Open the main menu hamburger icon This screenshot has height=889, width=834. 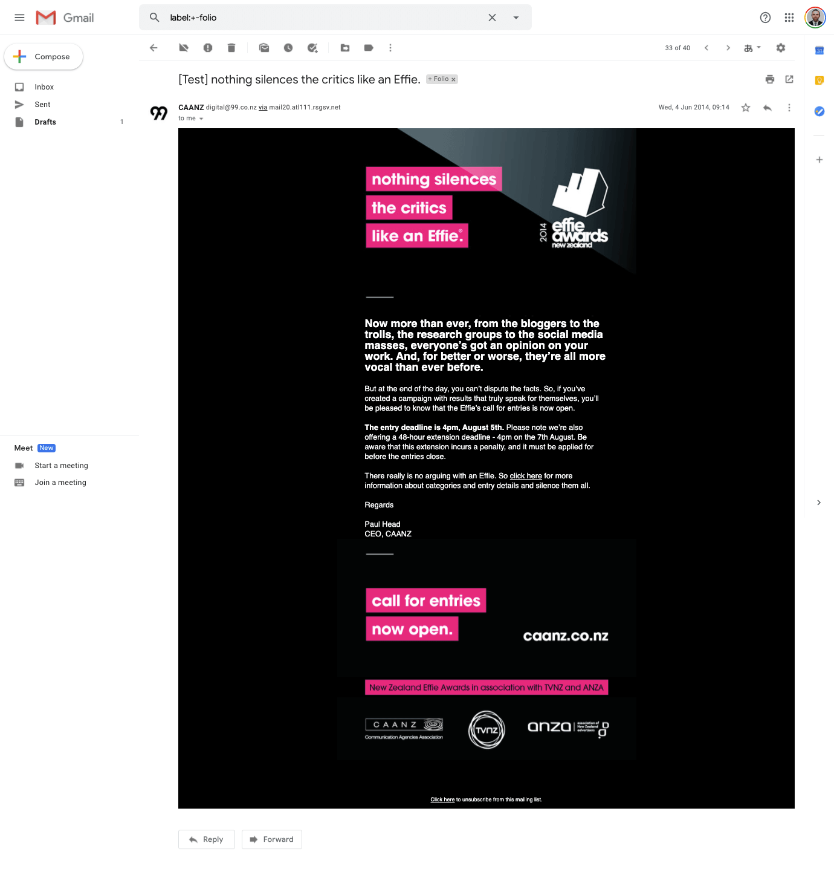19,18
